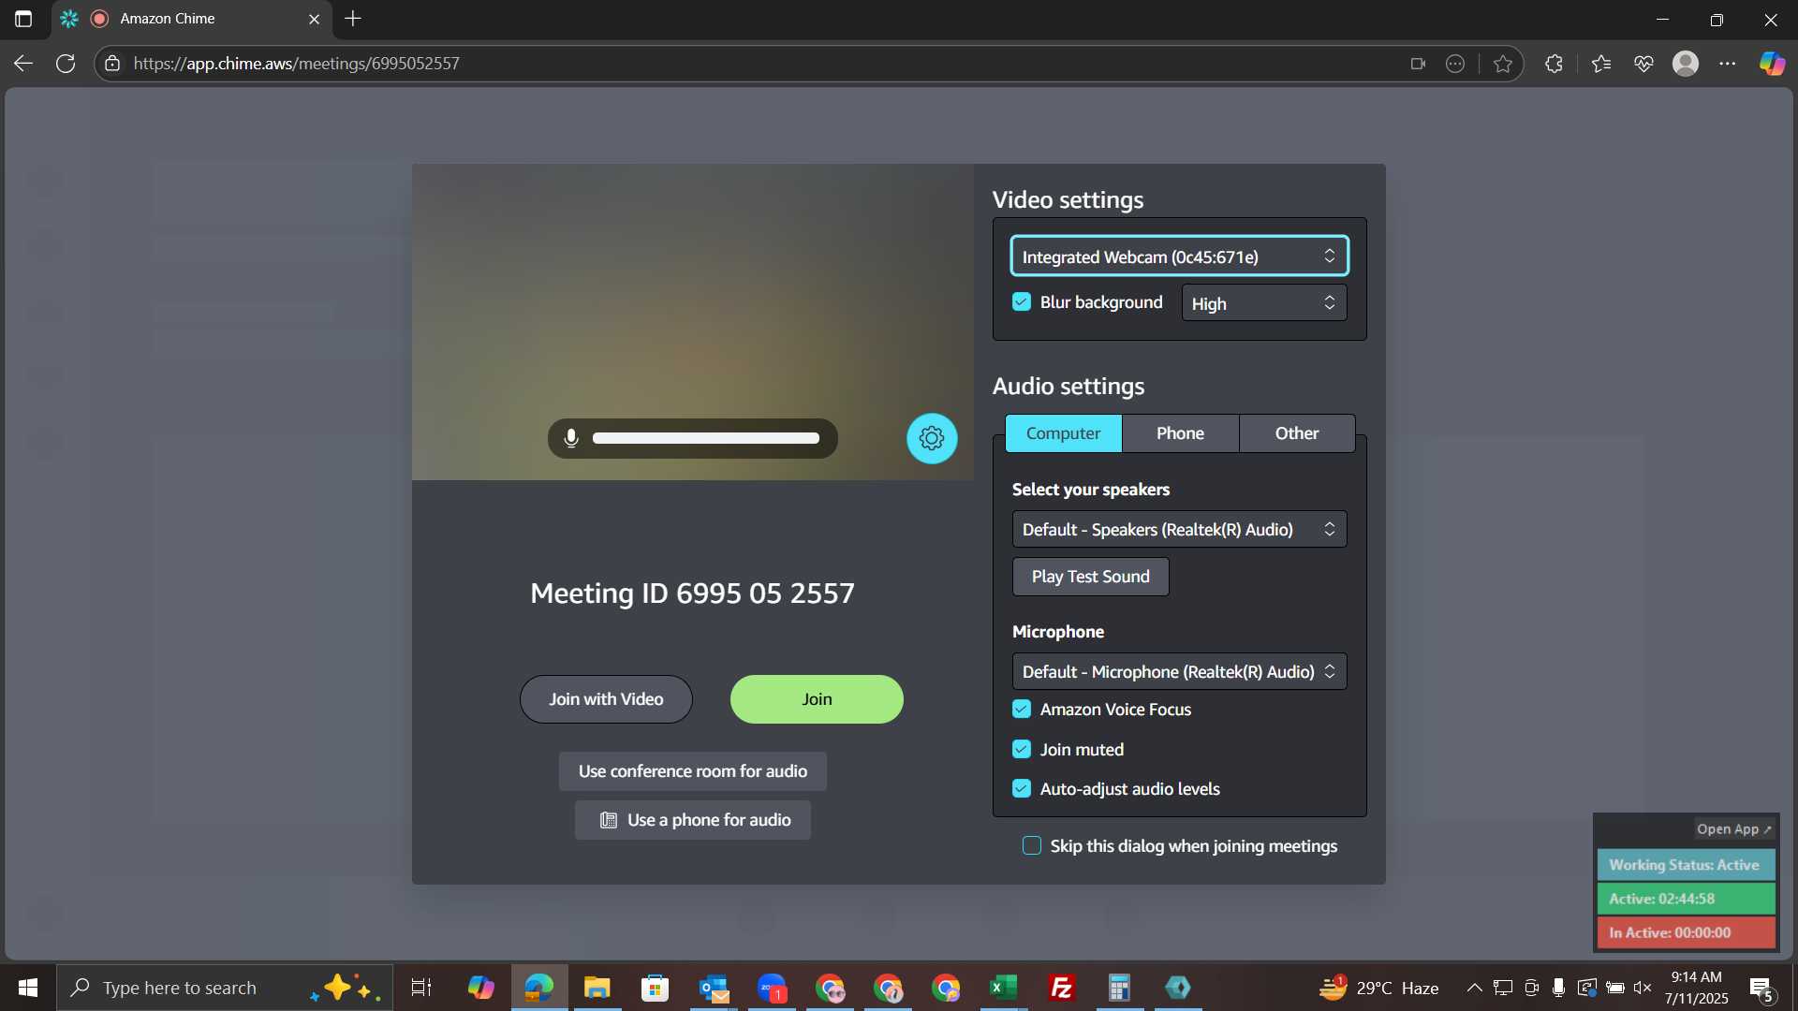
Task: Select the Computer audio tab
Action: click(1063, 433)
